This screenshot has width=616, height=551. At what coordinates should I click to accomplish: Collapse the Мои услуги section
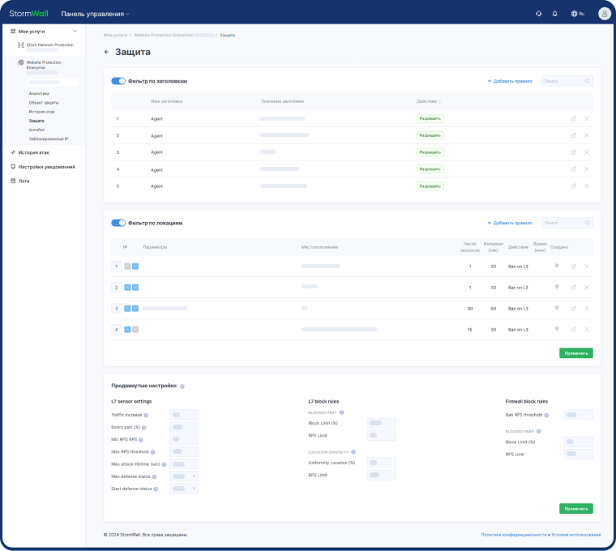(x=75, y=31)
